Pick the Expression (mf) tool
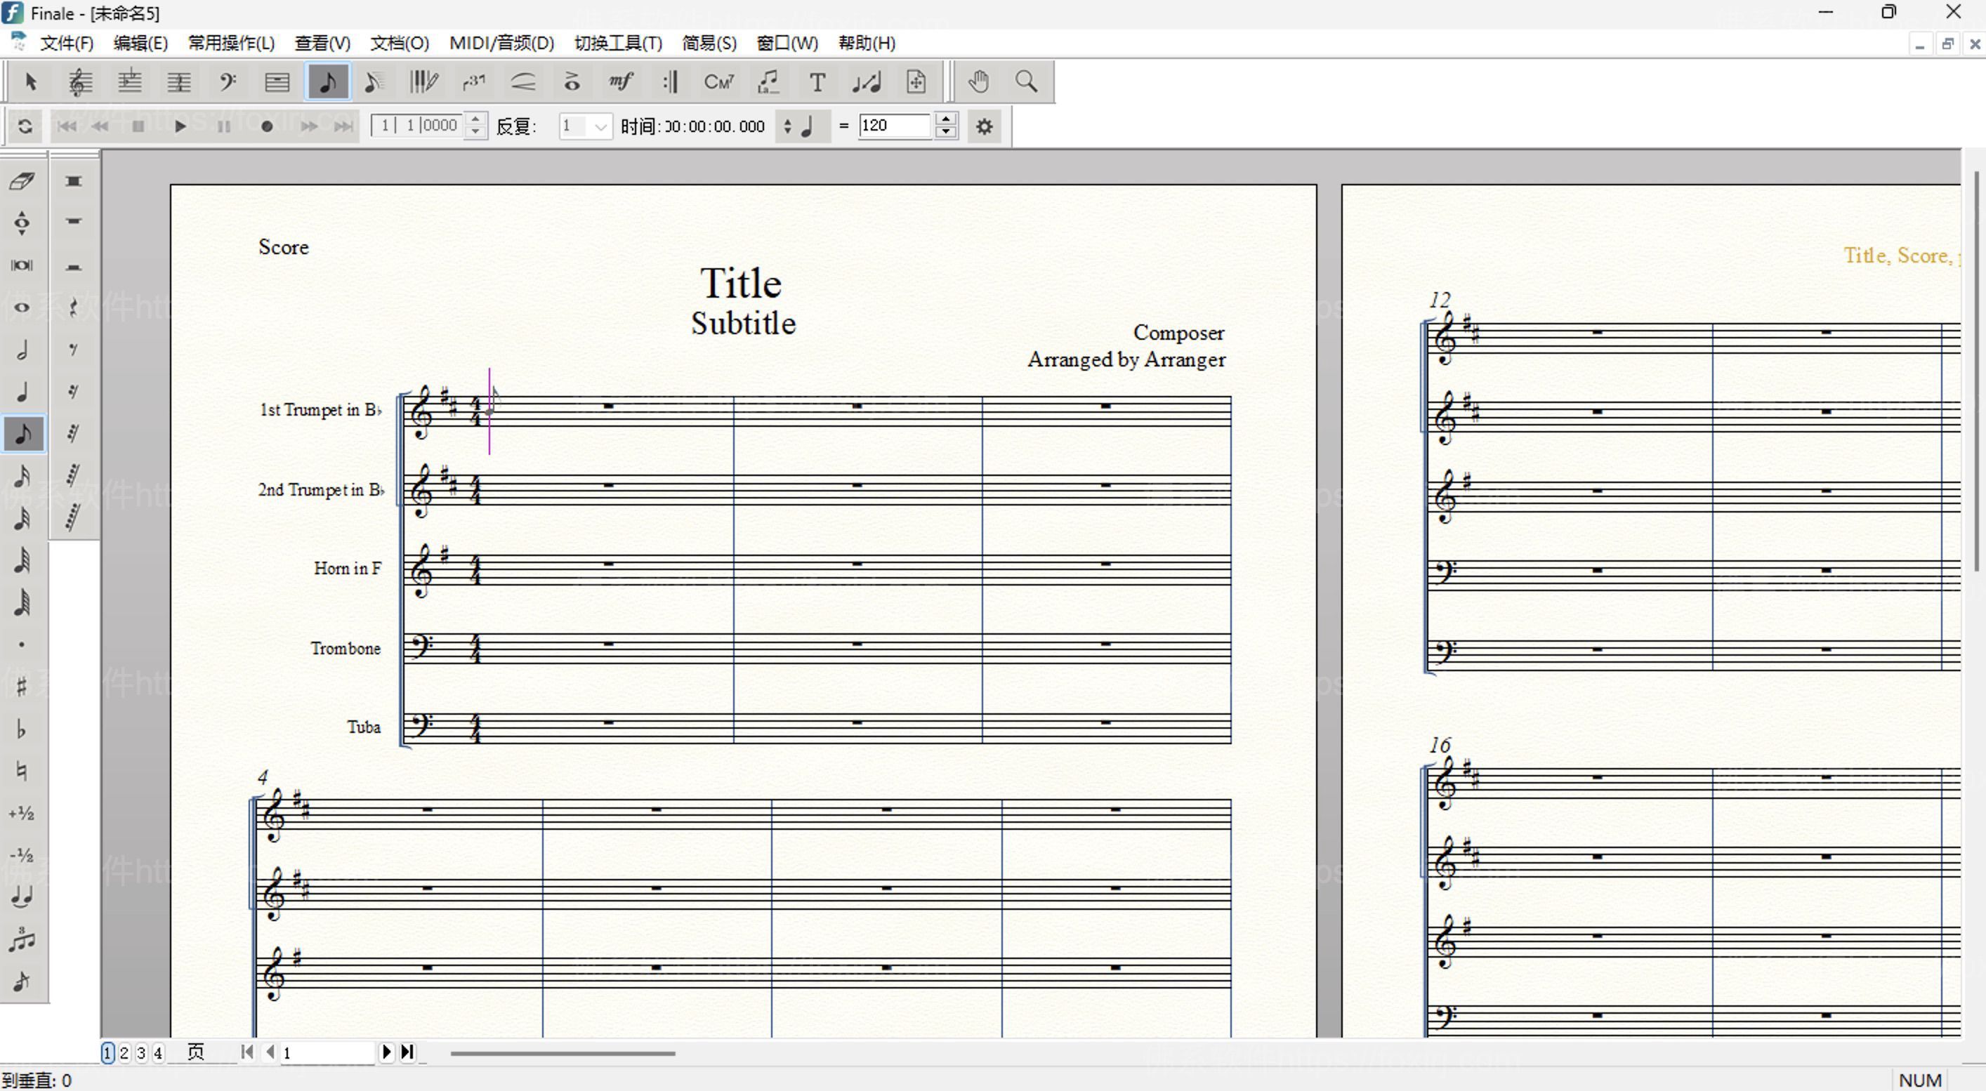Screen dimensions: 1986x1091 tap(621, 81)
